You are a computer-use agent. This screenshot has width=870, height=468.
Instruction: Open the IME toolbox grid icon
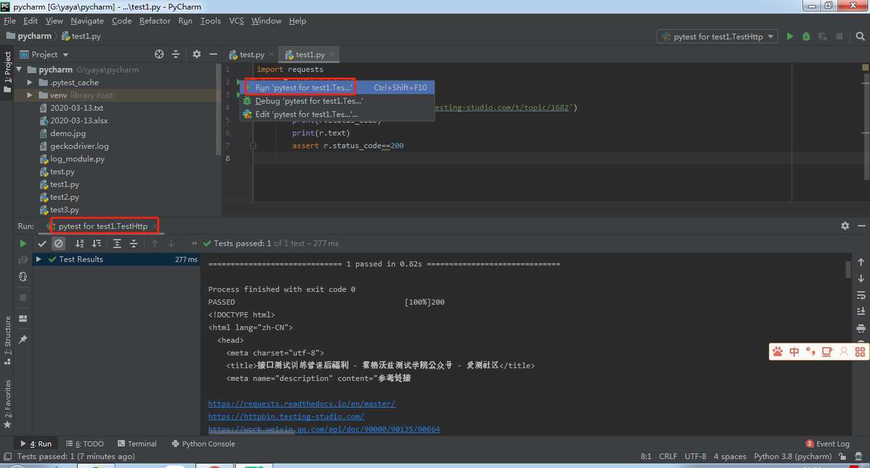click(x=860, y=352)
